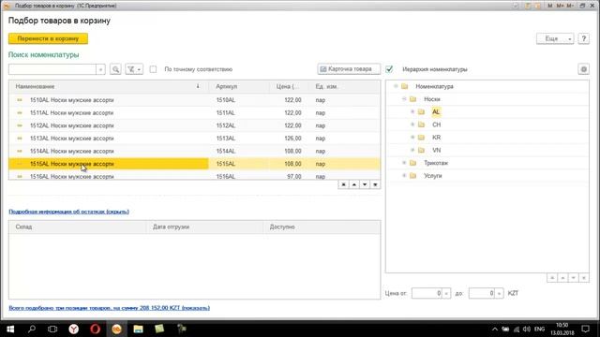Click the M memory button in title bar

tap(550, 6)
